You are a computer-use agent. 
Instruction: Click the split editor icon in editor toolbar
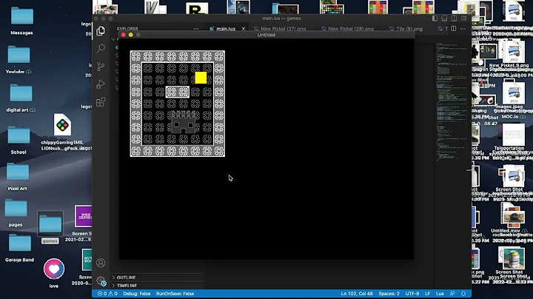click(x=454, y=29)
